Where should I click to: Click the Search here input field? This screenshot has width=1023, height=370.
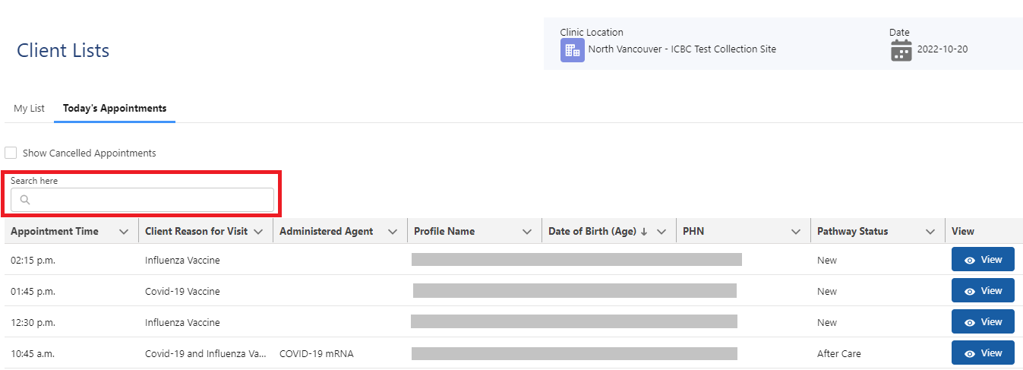pos(142,200)
